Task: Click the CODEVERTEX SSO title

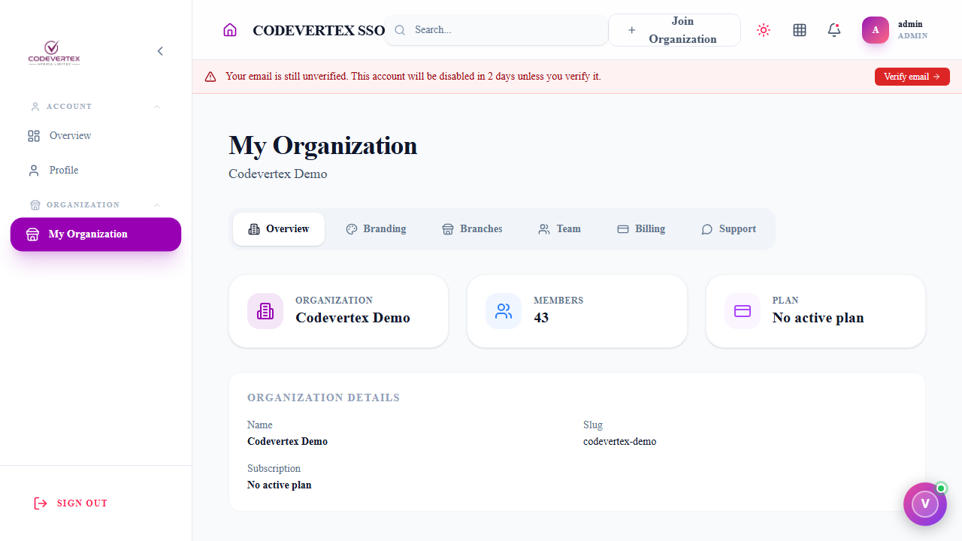Action: tap(319, 30)
